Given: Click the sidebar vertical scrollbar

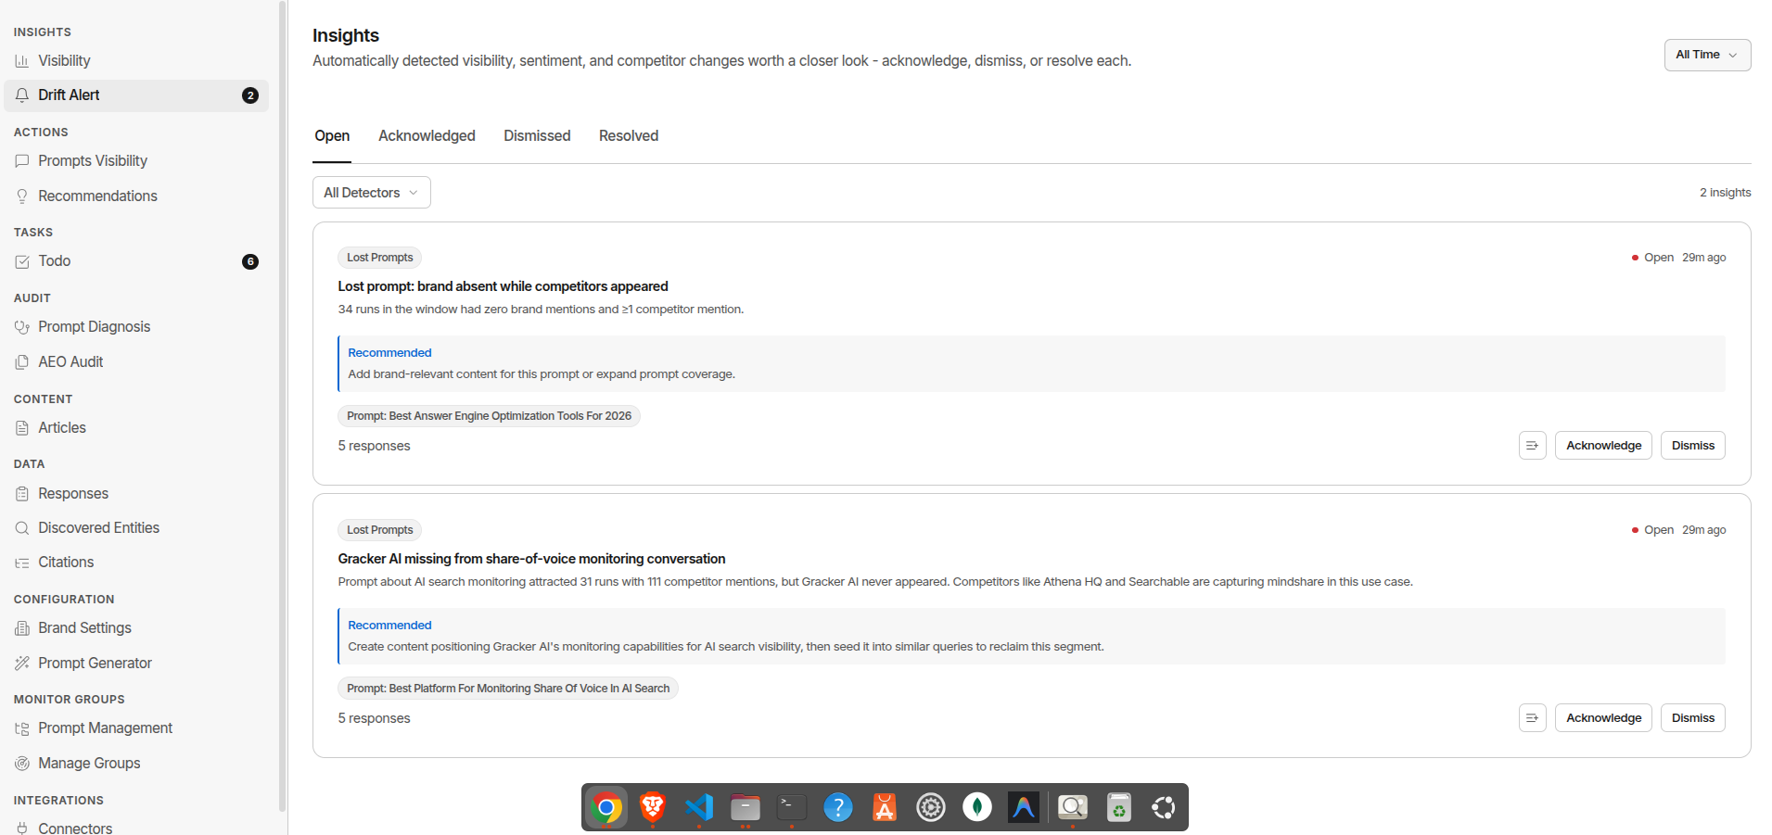Looking at the screenshot, I should point(283,406).
